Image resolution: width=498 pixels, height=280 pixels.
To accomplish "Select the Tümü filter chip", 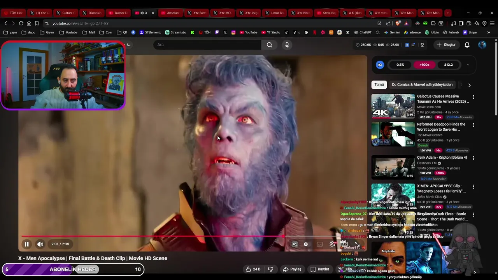I will click(x=379, y=84).
